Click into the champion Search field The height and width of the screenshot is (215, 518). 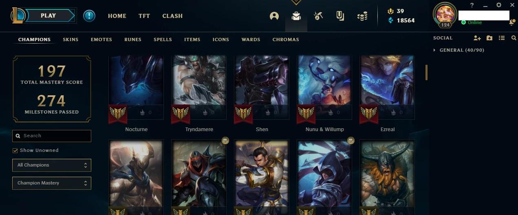[52, 136]
